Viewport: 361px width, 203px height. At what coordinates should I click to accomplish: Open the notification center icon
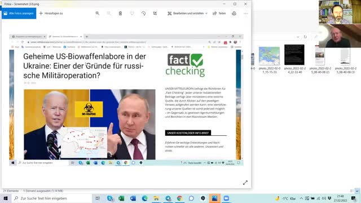pos(354,198)
